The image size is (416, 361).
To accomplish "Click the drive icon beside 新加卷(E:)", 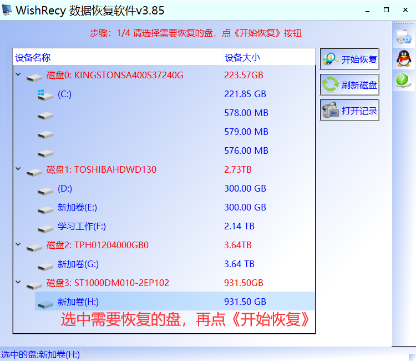I will 45,210.
